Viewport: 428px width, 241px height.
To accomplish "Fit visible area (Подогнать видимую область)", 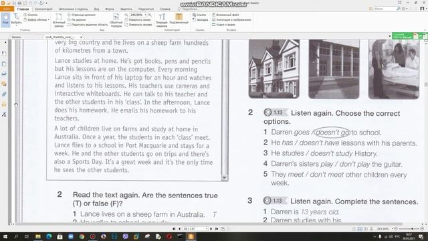I will pyautogui.click(x=88, y=25).
